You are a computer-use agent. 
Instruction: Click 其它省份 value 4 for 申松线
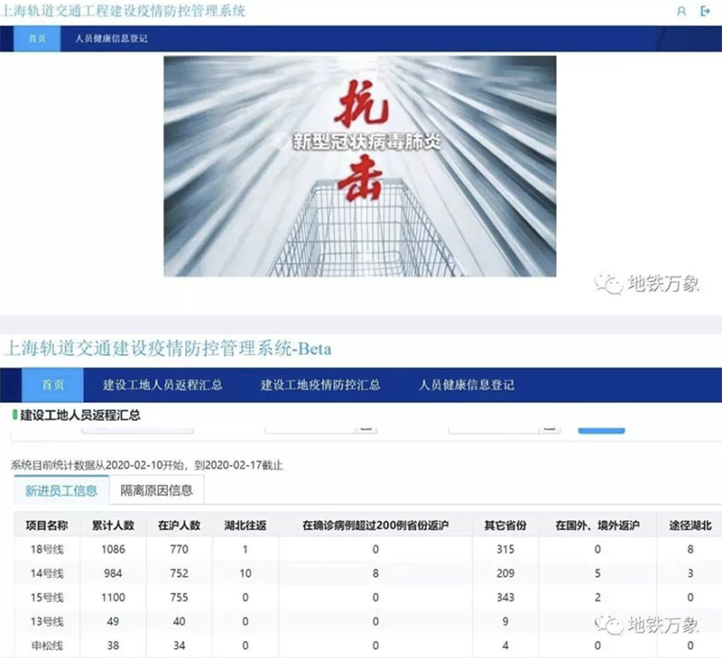click(505, 645)
